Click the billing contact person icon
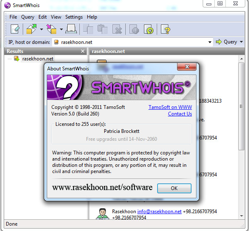Image resolution: width=249 pixels, height=231 pixels. [103, 214]
